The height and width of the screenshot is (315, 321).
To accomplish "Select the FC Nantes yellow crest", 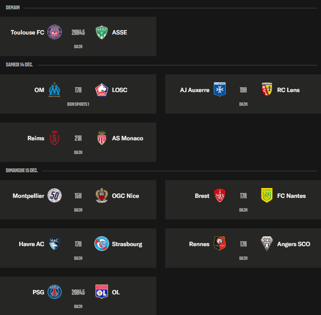I will [x=267, y=195].
